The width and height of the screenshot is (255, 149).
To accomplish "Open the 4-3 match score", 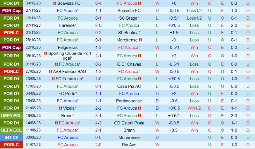I will [x=98, y=123].
